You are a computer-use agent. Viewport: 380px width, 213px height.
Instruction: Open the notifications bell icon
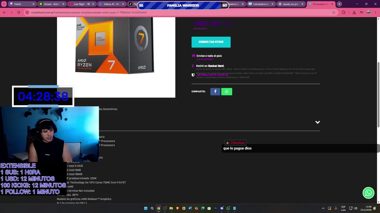click(375, 208)
